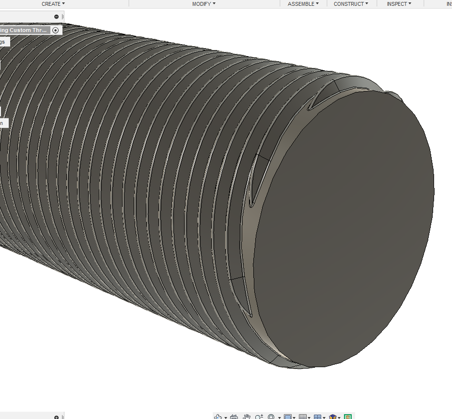Select the Pan tool
The width and height of the screenshot is (452, 419).
pyautogui.click(x=247, y=417)
